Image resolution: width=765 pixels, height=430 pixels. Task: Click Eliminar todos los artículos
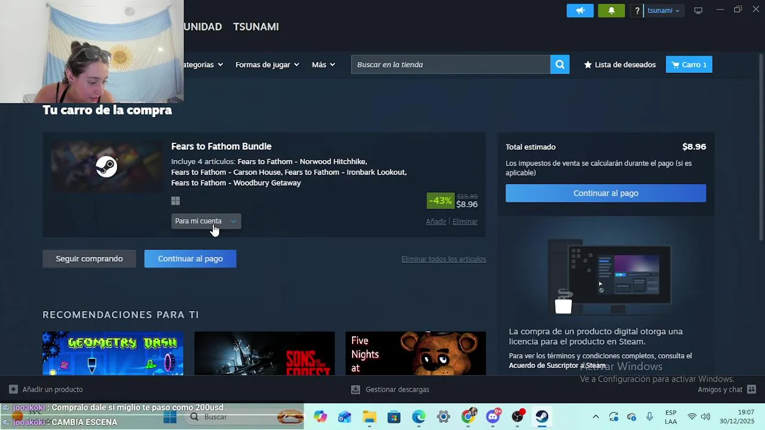pyautogui.click(x=443, y=259)
